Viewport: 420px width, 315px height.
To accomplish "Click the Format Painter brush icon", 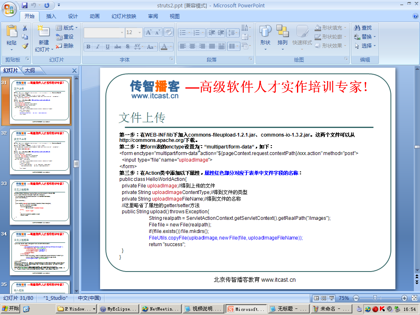I will point(25,46).
